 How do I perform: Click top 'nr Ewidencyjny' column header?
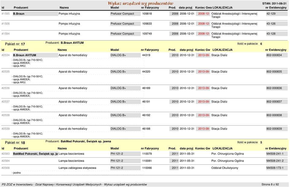coord(276,8)
